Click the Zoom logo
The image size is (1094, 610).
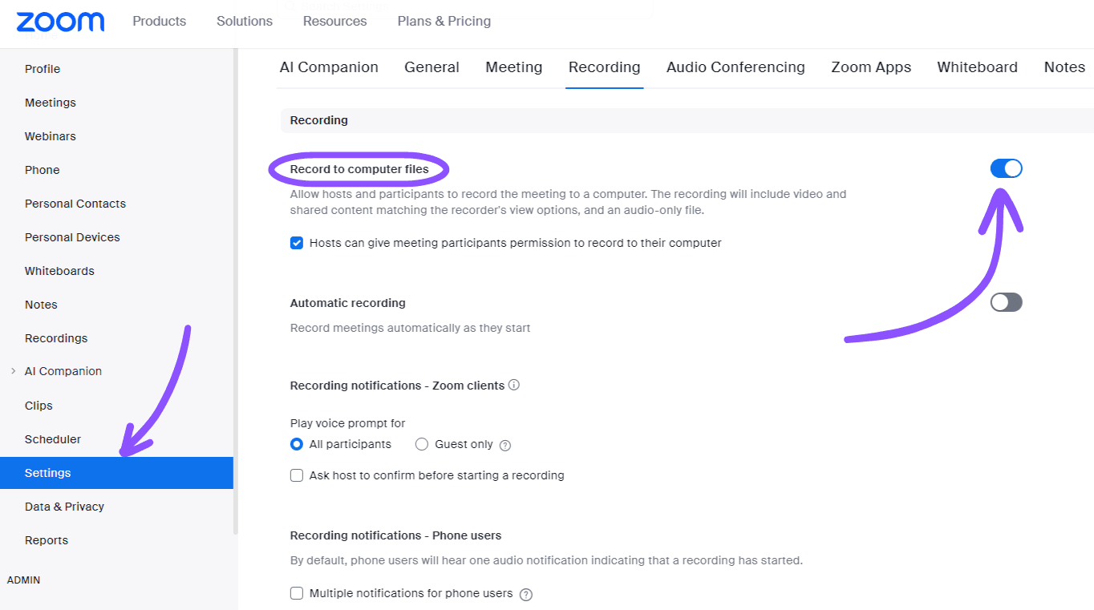pyautogui.click(x=60, y=22)
